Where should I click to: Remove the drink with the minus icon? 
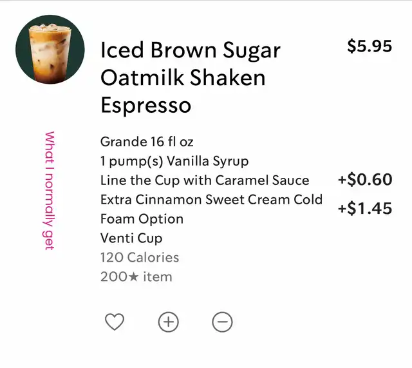point(222,322)
